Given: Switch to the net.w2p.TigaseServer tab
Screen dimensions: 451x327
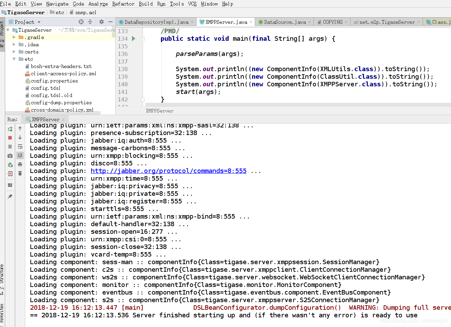Looking at the screenshot, I should tap(387, 22).
